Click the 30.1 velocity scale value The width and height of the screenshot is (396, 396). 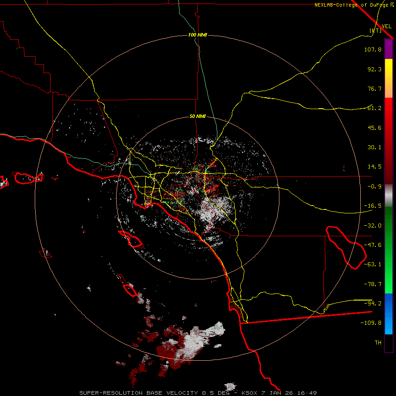pos(374,147)
